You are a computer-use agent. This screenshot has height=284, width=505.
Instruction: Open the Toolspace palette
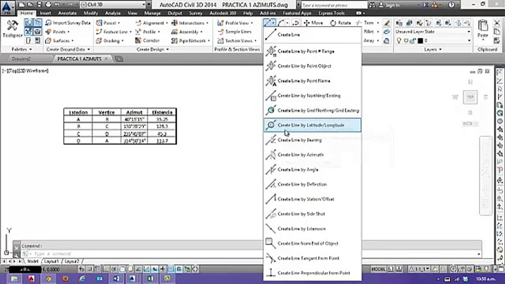click(x=12, y=29)
